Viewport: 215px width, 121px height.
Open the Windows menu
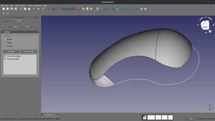click(38, 5)
